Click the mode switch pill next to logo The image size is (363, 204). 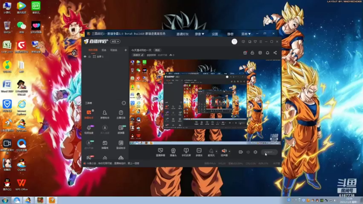coord(115,41)
